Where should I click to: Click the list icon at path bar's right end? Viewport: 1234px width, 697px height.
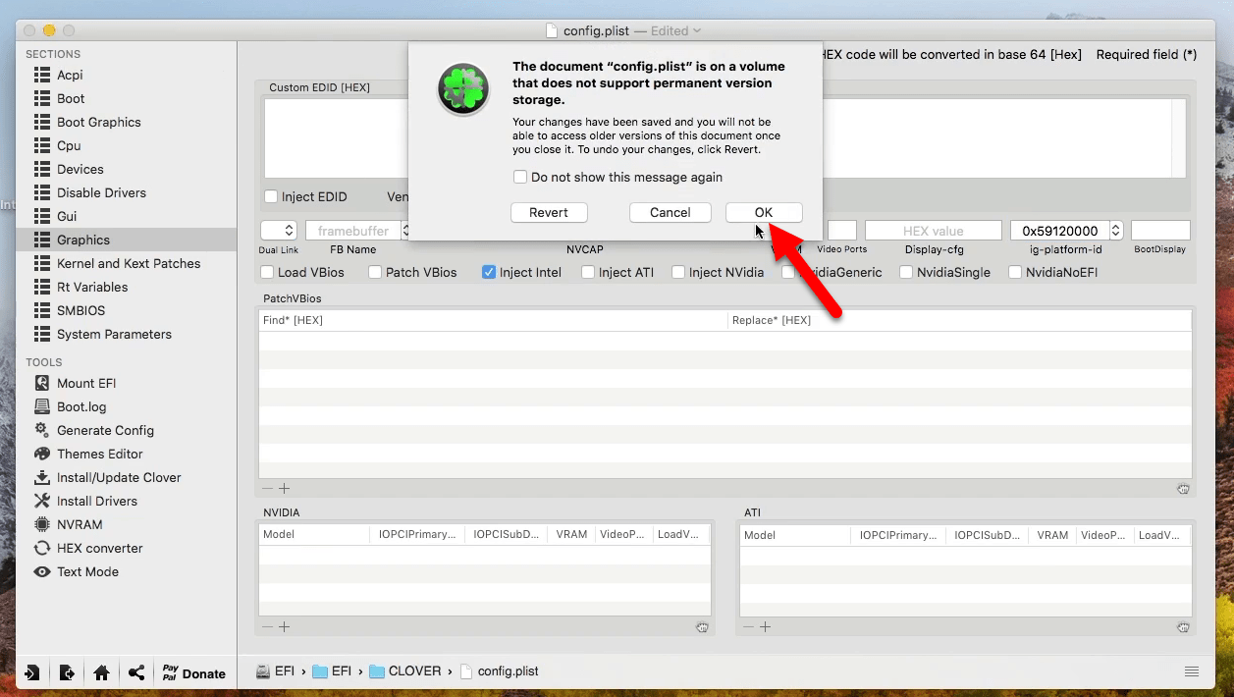tap(1192, 671)
